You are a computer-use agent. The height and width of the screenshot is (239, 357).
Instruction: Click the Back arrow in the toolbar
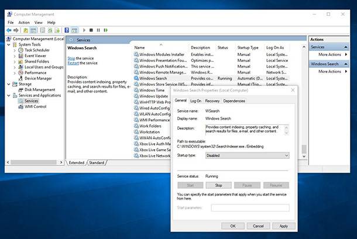click(x=9, y=30)
